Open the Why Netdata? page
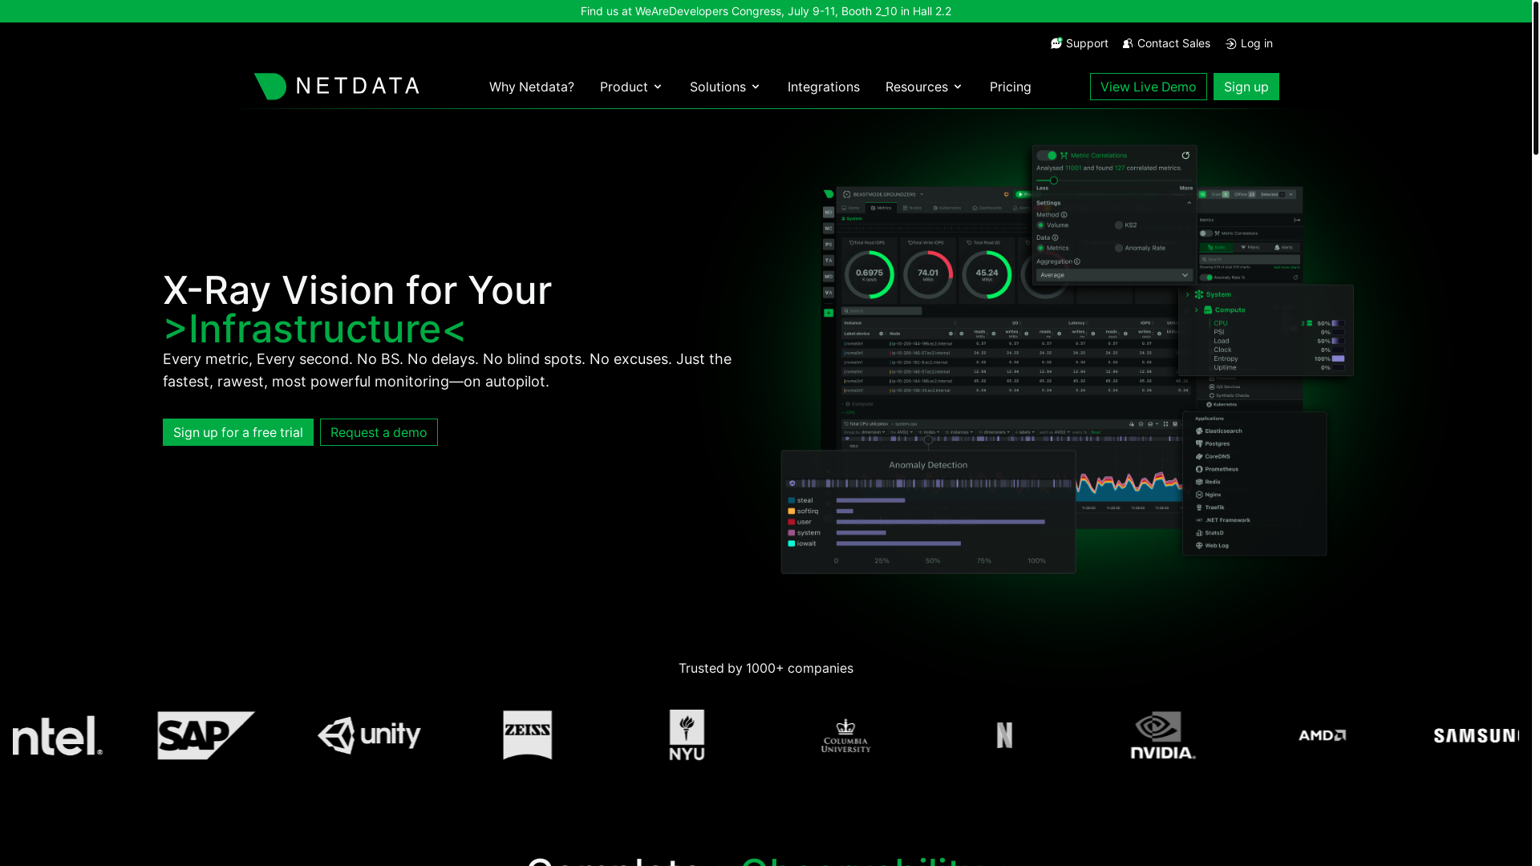1540x866 pixels. coord(532,87)
